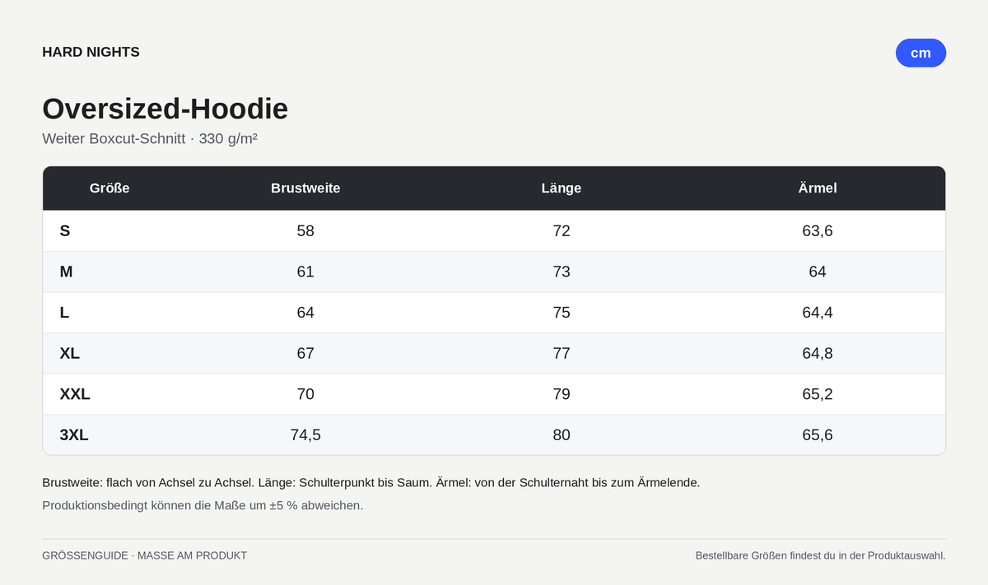Click the Bestellbare Größen footer text

(820, 555)
